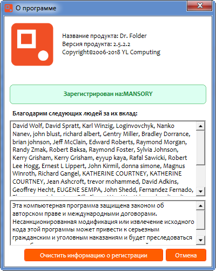Click the name EUGENE SEMPA in list
Viewport: 216px width, 271px height.
pyautogui.click(x=79, y=190)
